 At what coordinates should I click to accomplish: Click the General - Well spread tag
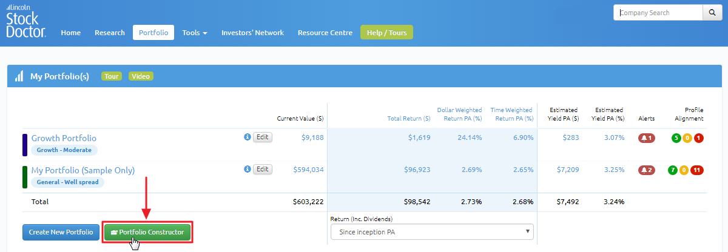coord(68,182)
